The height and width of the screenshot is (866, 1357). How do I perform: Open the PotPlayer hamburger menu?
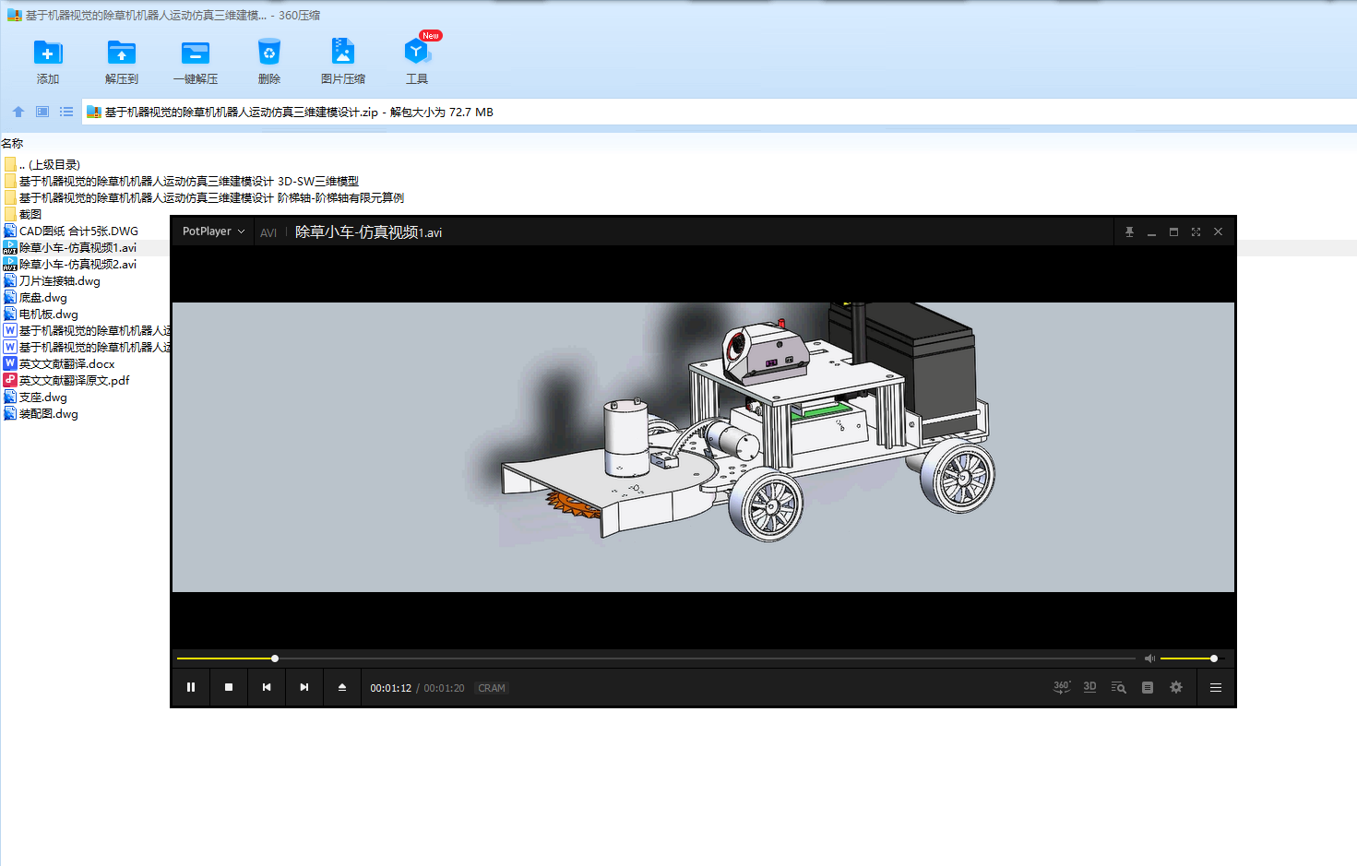coord(1216,687)
